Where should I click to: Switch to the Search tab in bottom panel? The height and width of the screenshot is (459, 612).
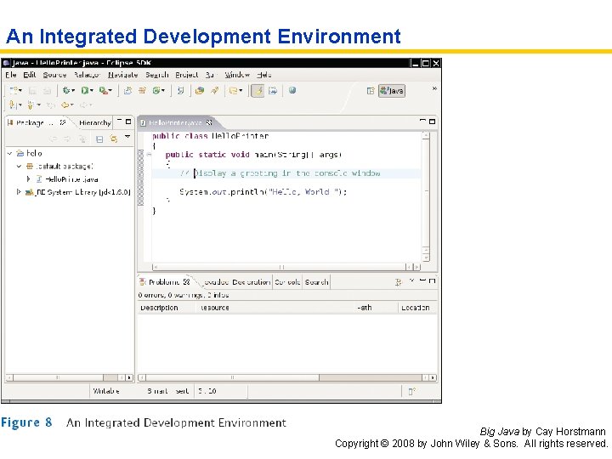tap(316, 282)
